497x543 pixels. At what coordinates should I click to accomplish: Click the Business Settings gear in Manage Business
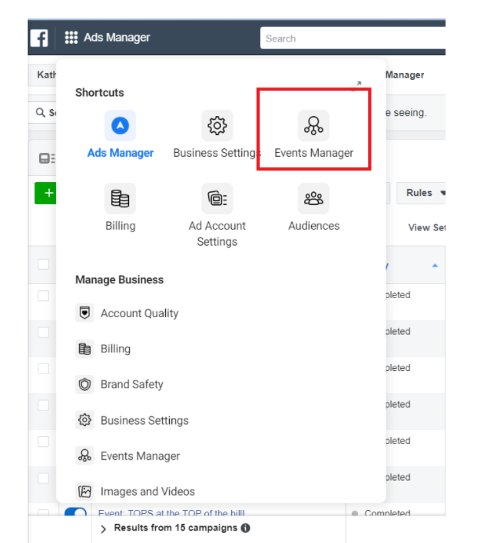pyautogui.click(x=84, y=420)
